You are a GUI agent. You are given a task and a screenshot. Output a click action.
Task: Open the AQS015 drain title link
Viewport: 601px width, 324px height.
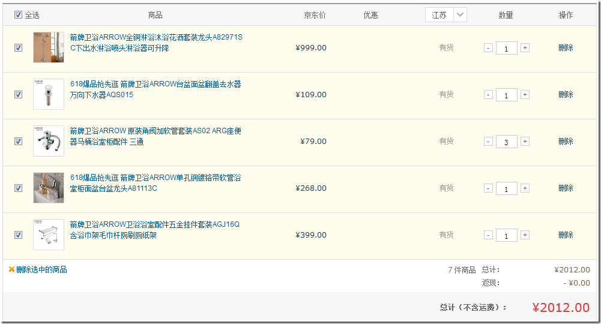coord(156,89)
